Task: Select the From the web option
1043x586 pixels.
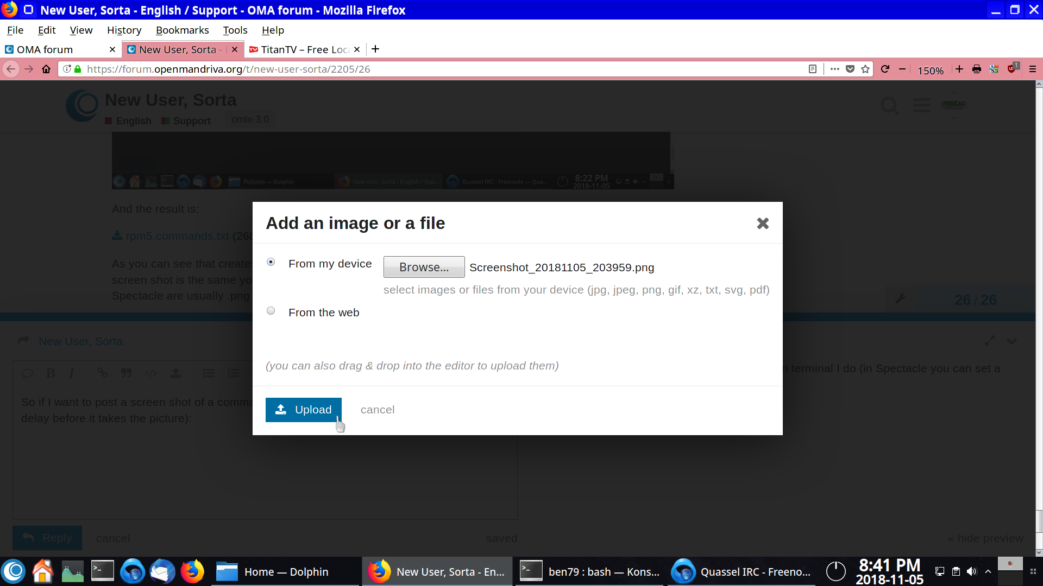Action: (271, 311)
